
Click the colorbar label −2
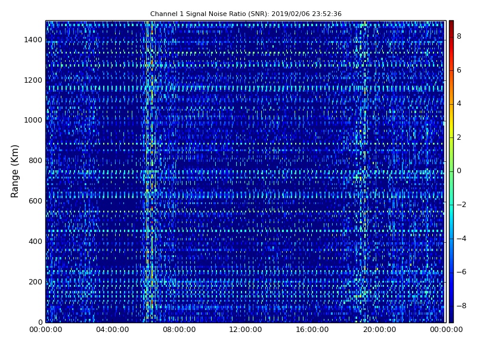pos(461,205)
